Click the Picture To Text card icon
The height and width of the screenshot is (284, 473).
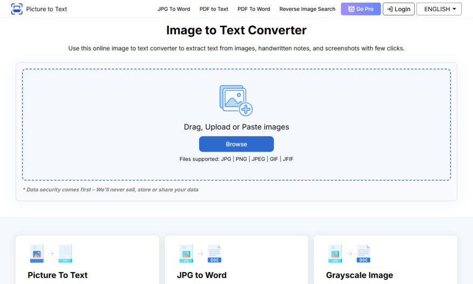tap(51, 254)
